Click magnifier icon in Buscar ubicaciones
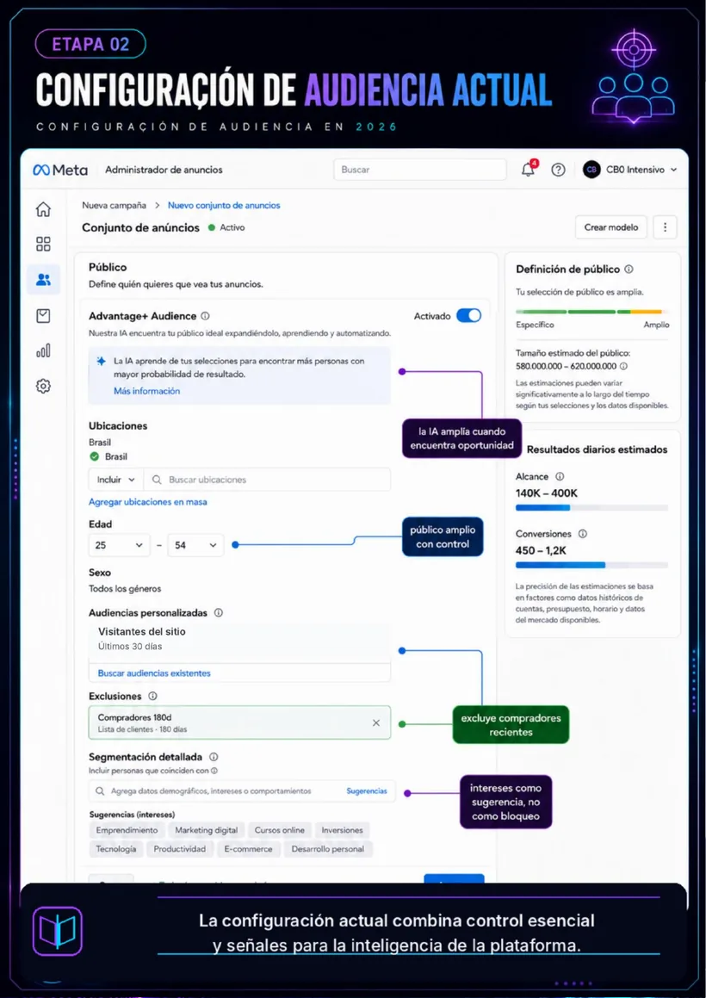This screenshot has height=998, width=706. [157, 480]
